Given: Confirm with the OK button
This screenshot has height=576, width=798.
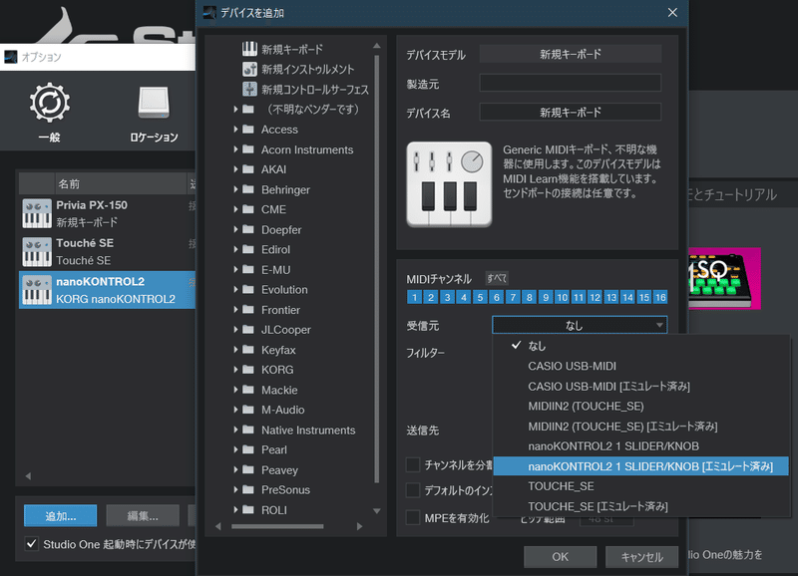Looking at the screenshot, I should click(x=560, y=557).
